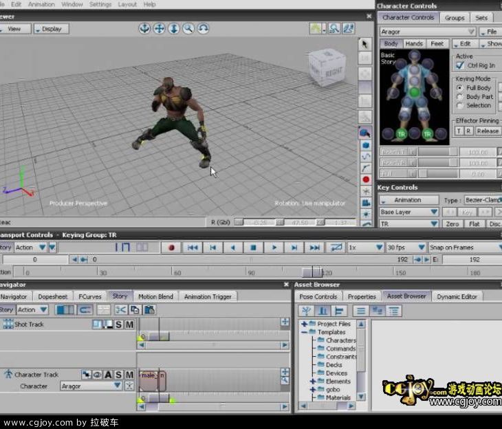Image resolution: width=502 pixels, height=429 pixels.
Task: Click the green hips effector on character figure
Action: (414, 93)
